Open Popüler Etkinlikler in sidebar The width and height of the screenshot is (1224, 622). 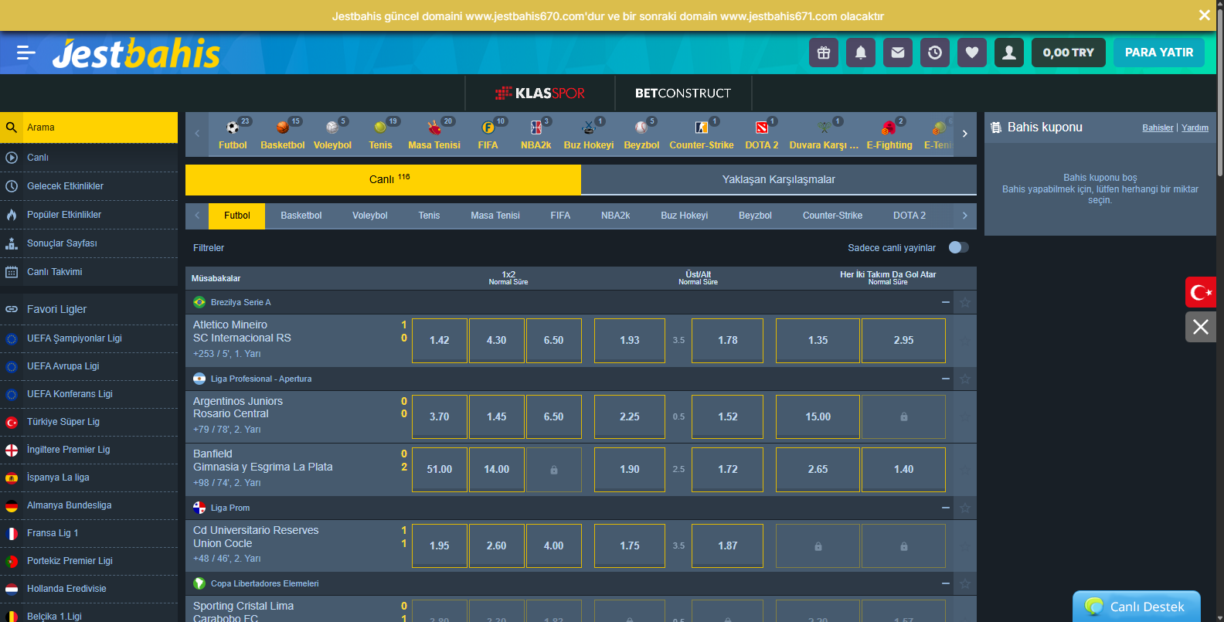coord(89,215)
